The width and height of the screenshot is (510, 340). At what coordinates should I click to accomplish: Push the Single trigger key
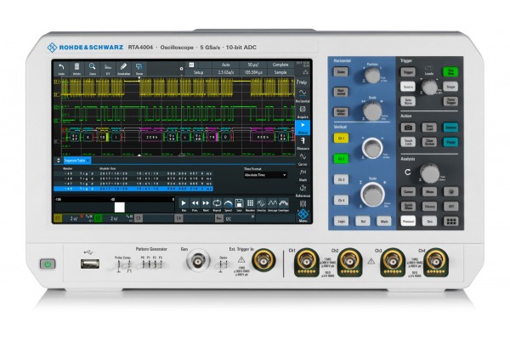pyautogui.click(x=450, y=87)
